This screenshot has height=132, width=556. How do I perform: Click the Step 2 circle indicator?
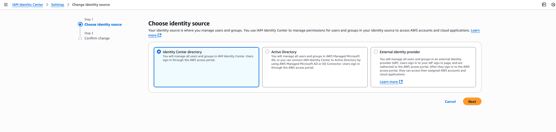(80, 38)
